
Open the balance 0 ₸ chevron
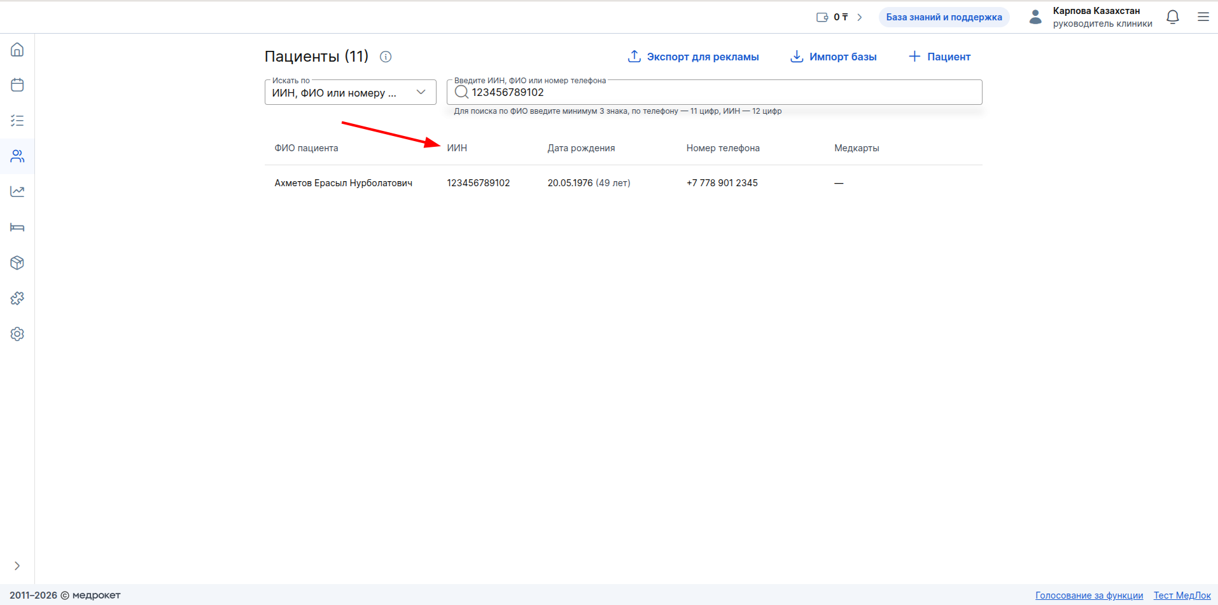click(x=859, y=17)
